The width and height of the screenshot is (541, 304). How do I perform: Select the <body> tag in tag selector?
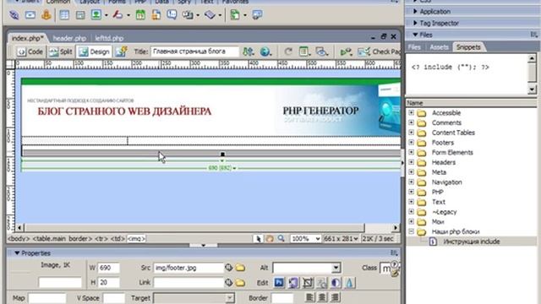coord(19,238)
